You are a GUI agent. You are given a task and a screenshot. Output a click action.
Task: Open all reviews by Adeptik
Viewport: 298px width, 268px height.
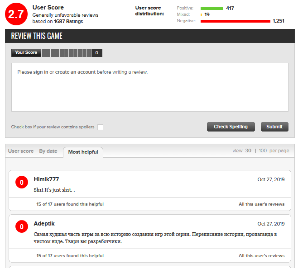(261, 256)
